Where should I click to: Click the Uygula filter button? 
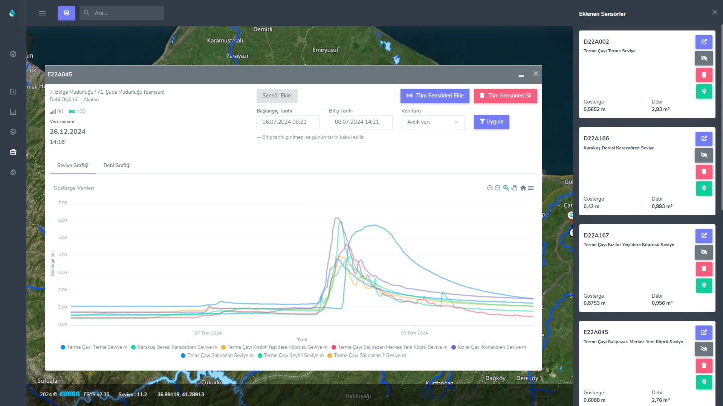tap(491, 122)
